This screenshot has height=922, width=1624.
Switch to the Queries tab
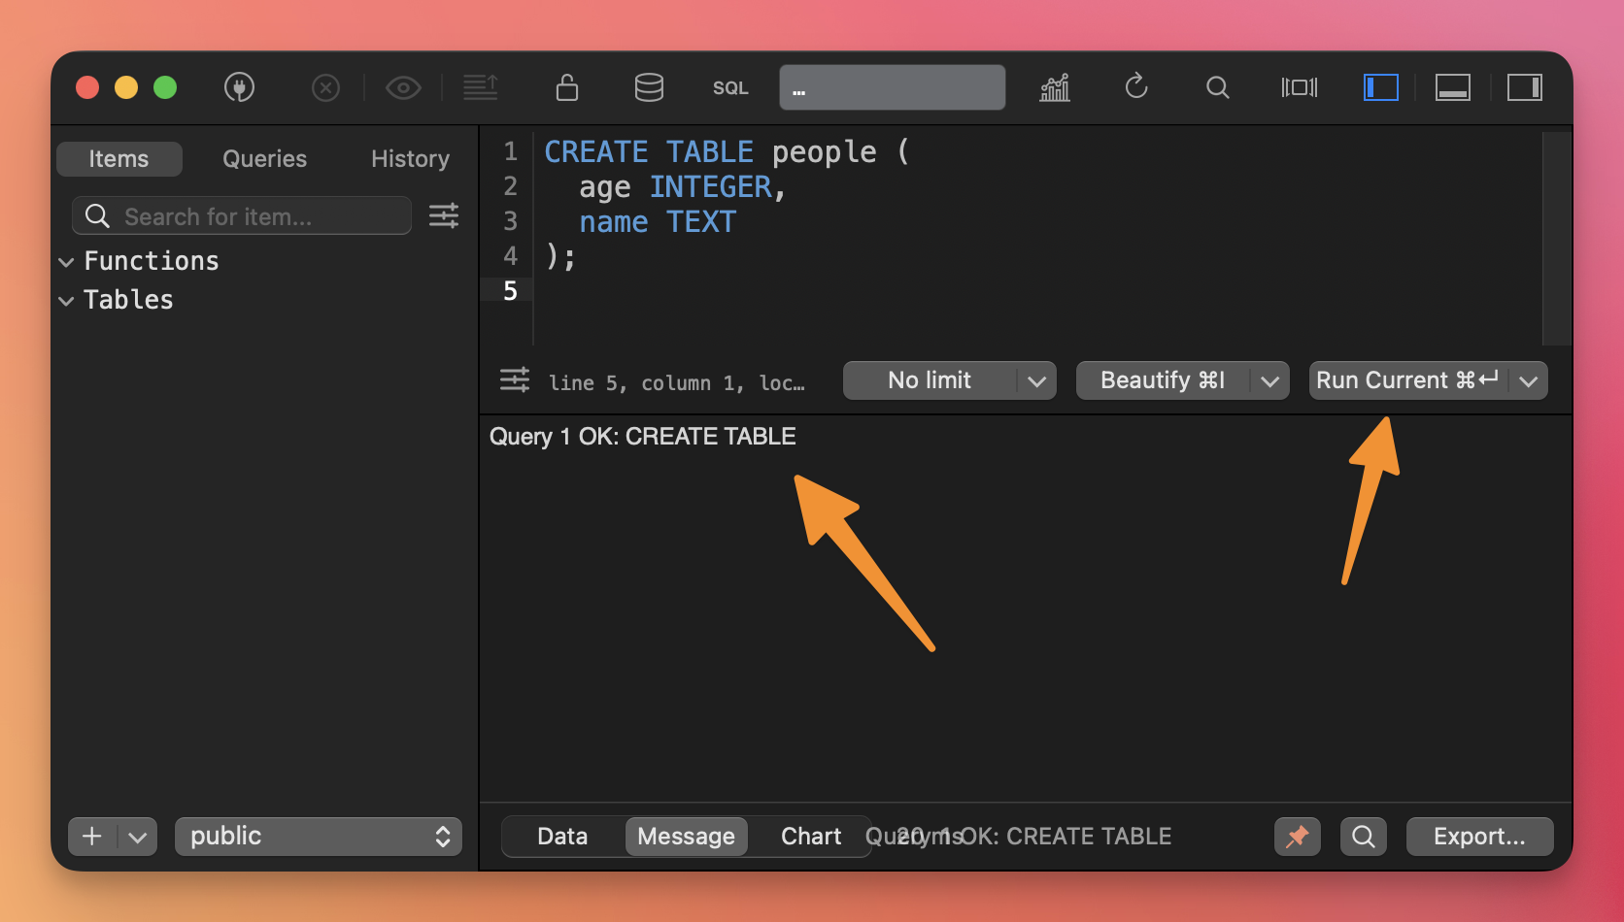tap(264, 159)
